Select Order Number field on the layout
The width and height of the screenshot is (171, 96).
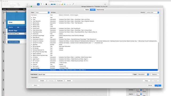coord(12,34)
